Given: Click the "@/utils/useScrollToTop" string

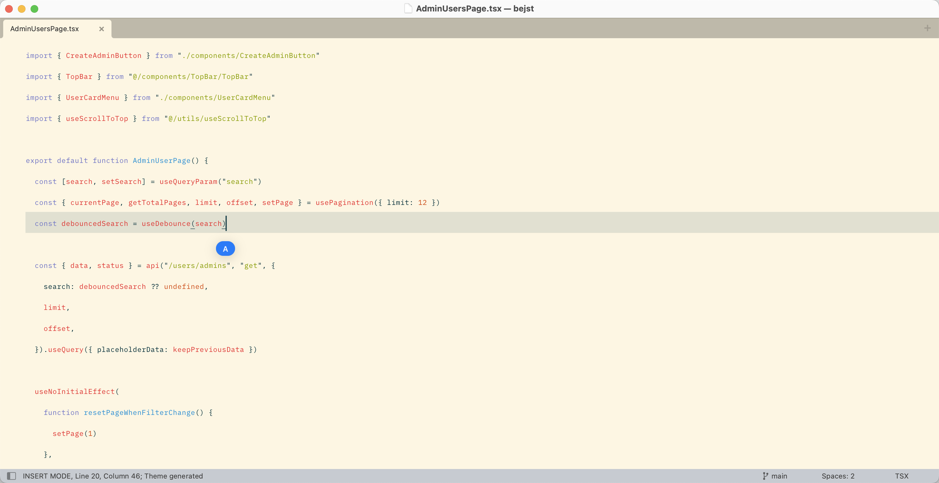Looking at the screenshot, I should [217, 118].
